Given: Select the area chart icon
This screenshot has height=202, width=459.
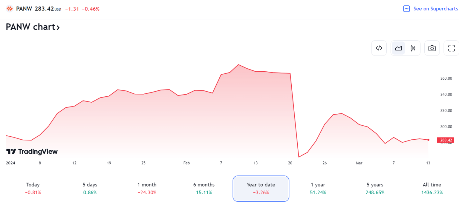Looking at the screenshot, I should pyautogui.click(x=398, y=48).
